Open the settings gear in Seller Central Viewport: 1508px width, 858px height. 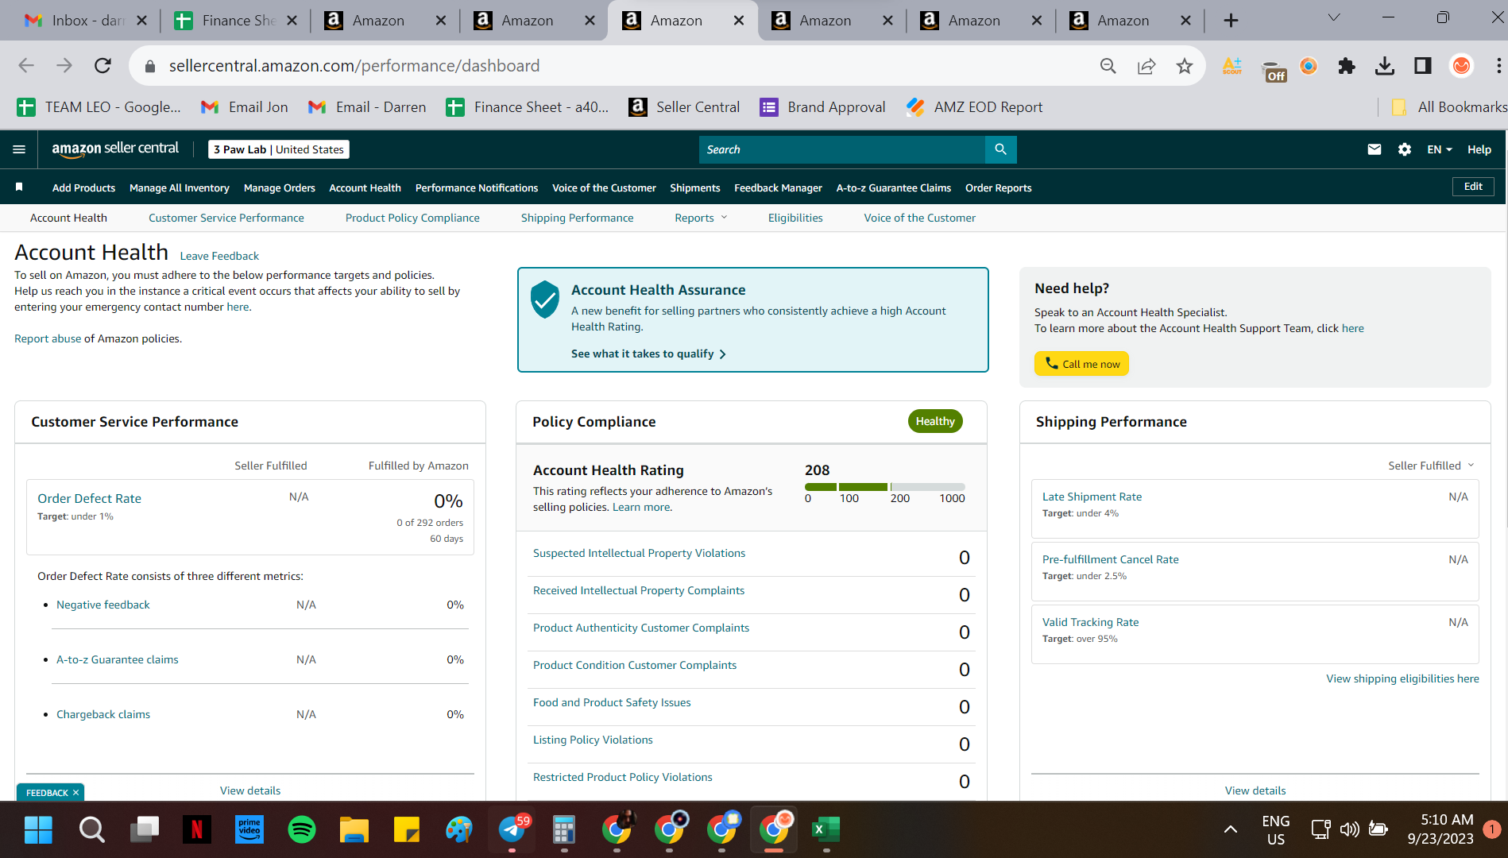coord(1404,149)
